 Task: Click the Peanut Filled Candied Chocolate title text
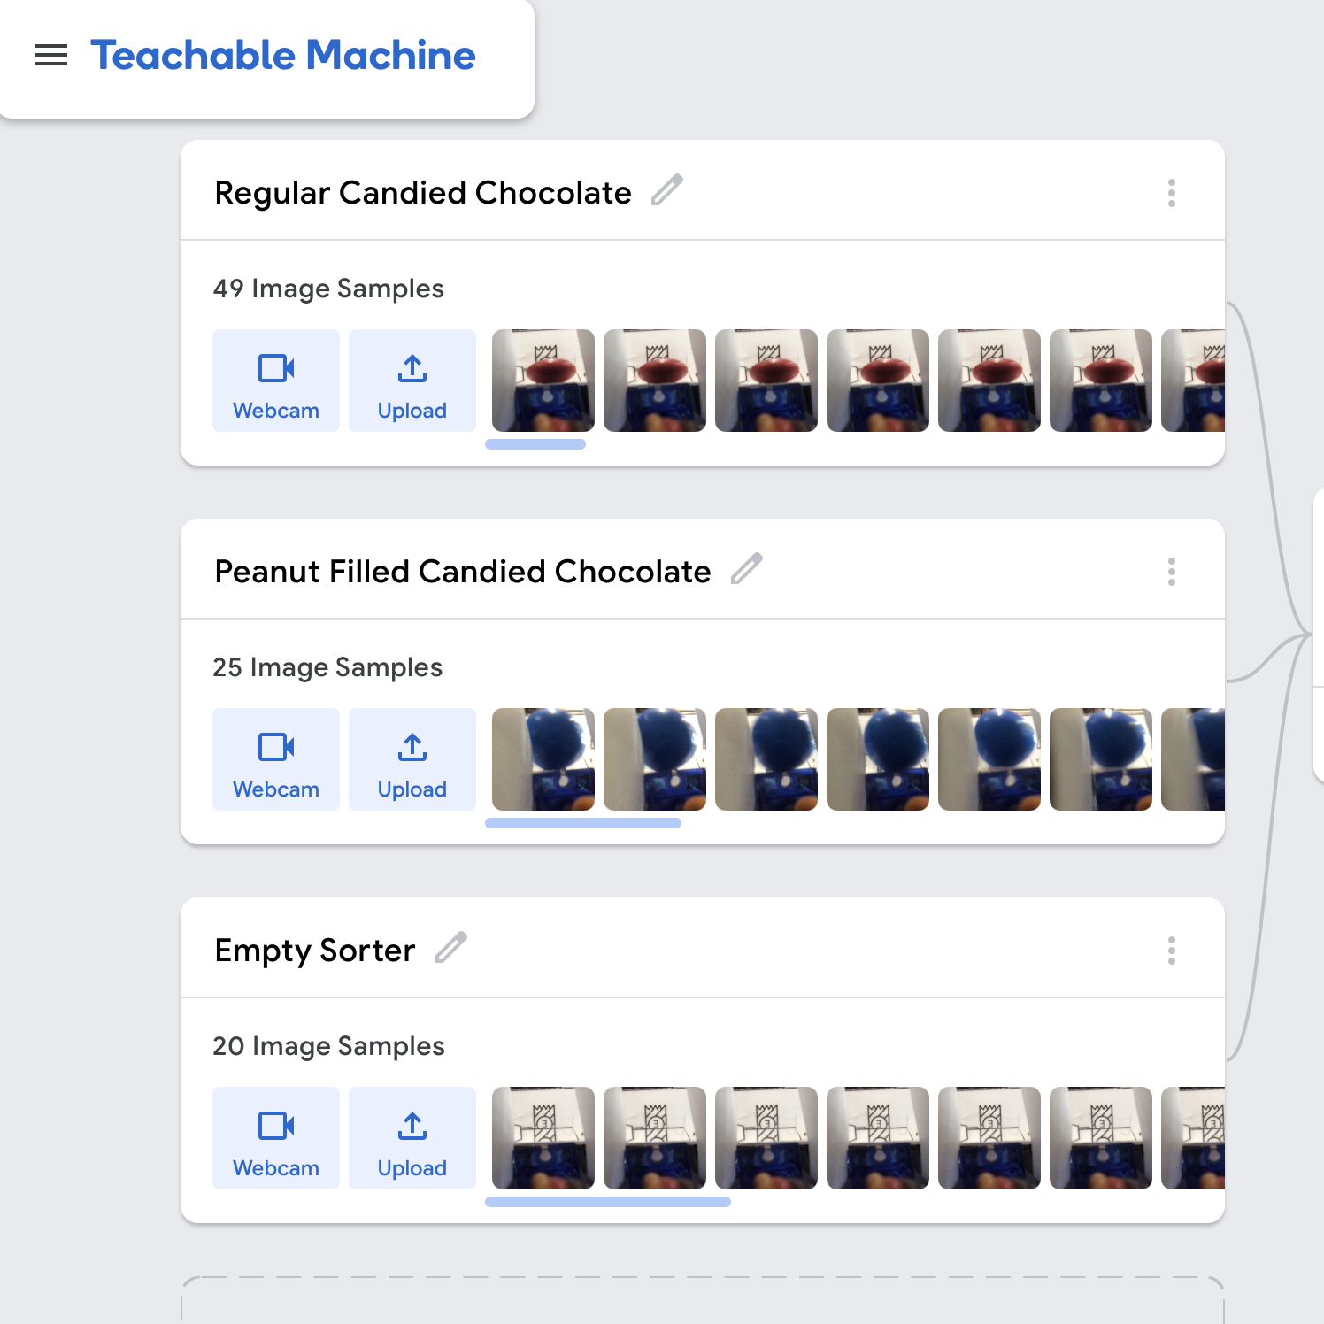tap(463, 572)
